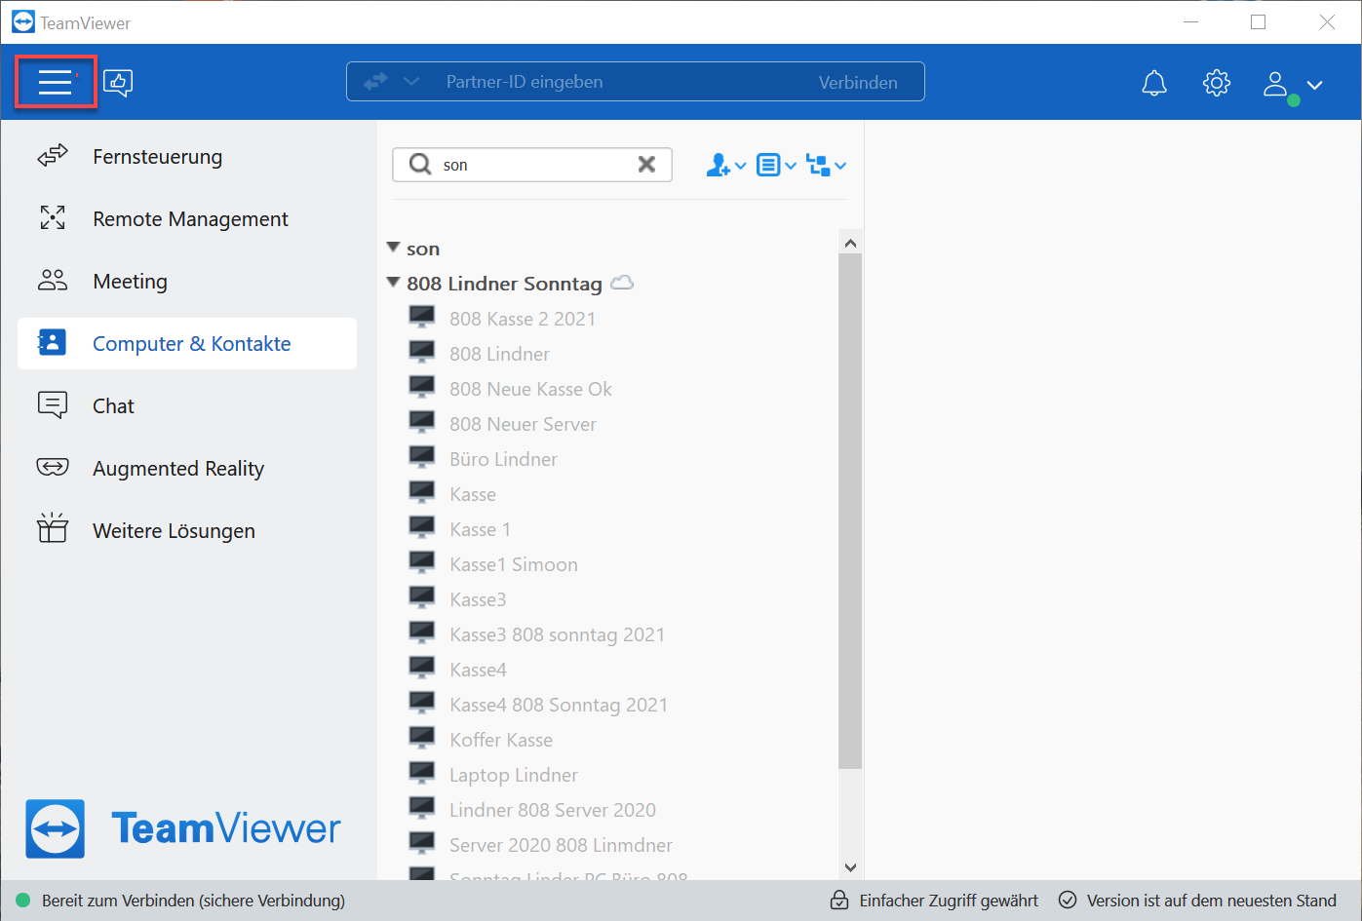Go to Fernsteuerung section
The image size is (1362, 921).
pos(157,157)
